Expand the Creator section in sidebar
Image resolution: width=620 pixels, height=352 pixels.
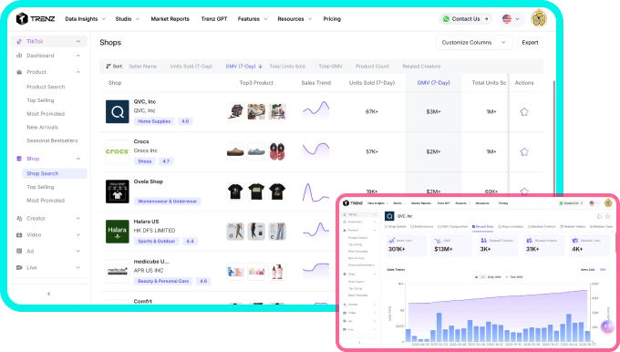point(77,218)
